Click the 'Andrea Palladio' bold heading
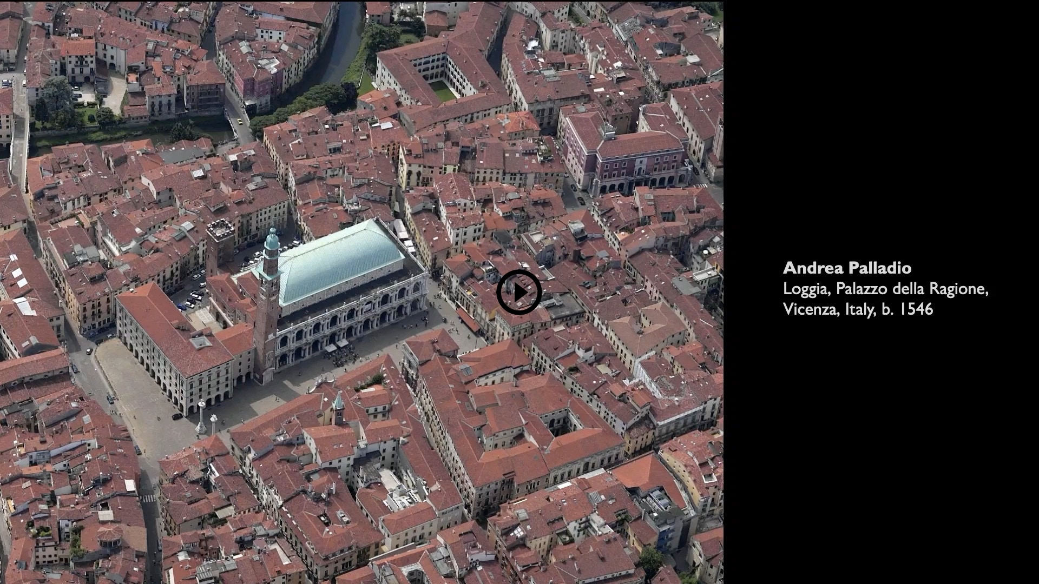This screenshot has width=1039, height=584. pyautogui.click(x=847, y=268)
